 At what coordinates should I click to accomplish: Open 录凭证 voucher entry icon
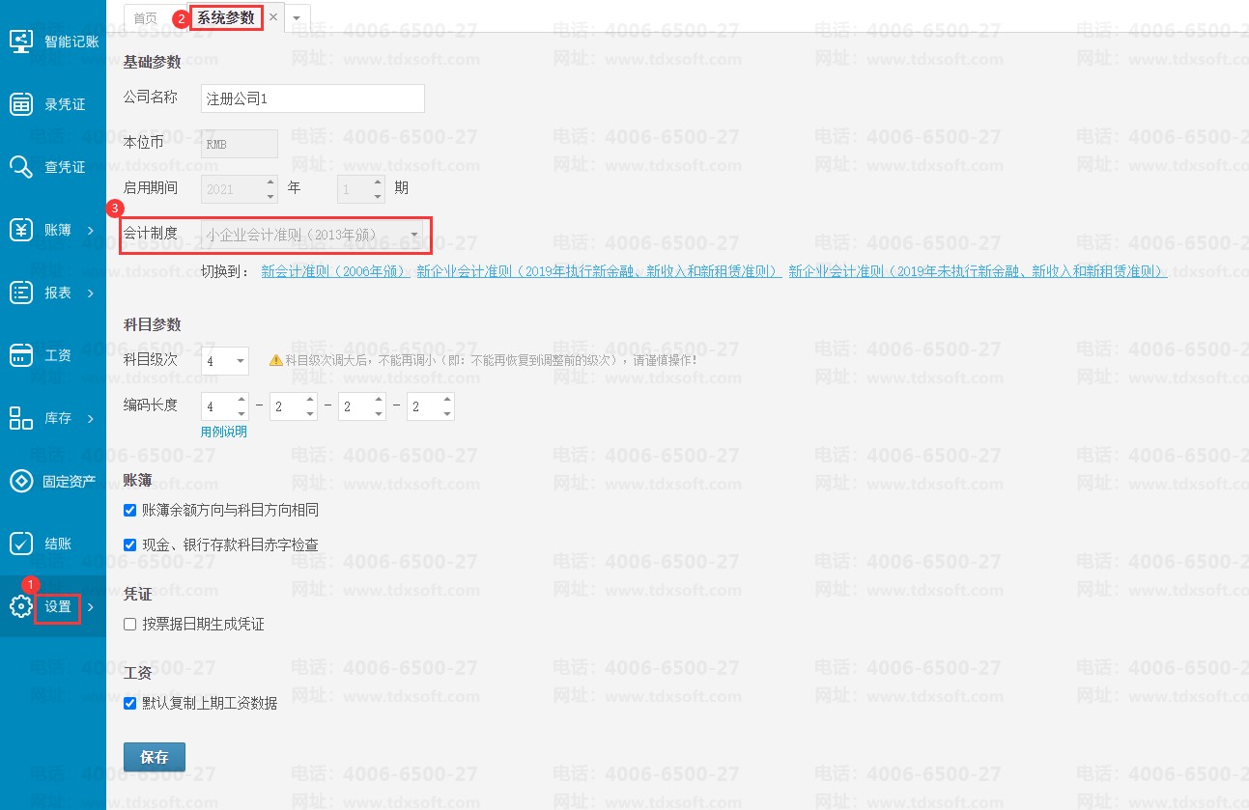(x=21, y=104)
